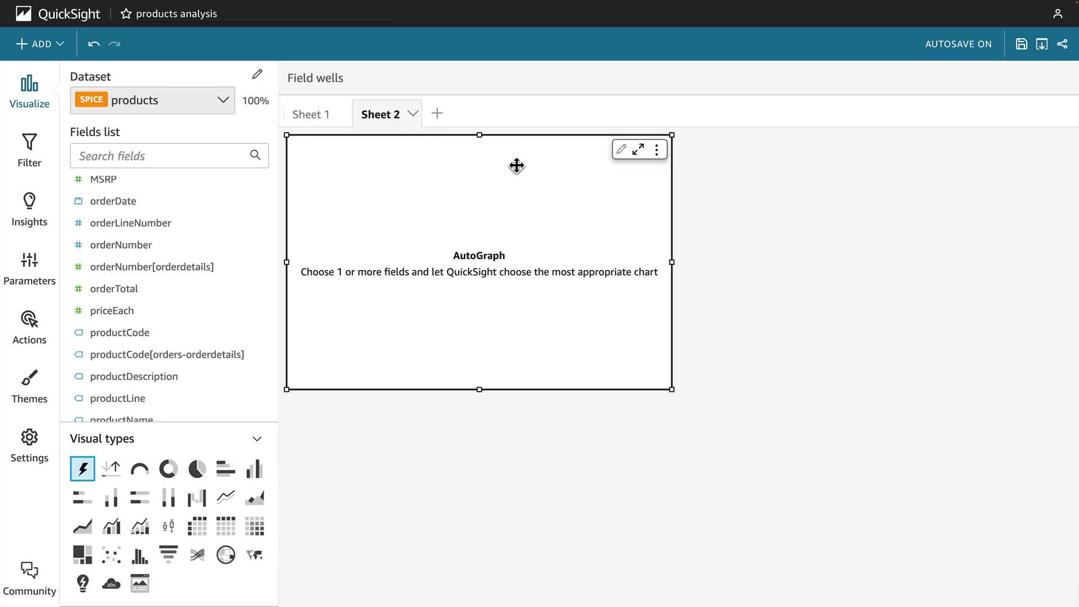Maximize the AutoGraph visual
This screenshot has height=607, width=1079.
(x=638, y=150)
